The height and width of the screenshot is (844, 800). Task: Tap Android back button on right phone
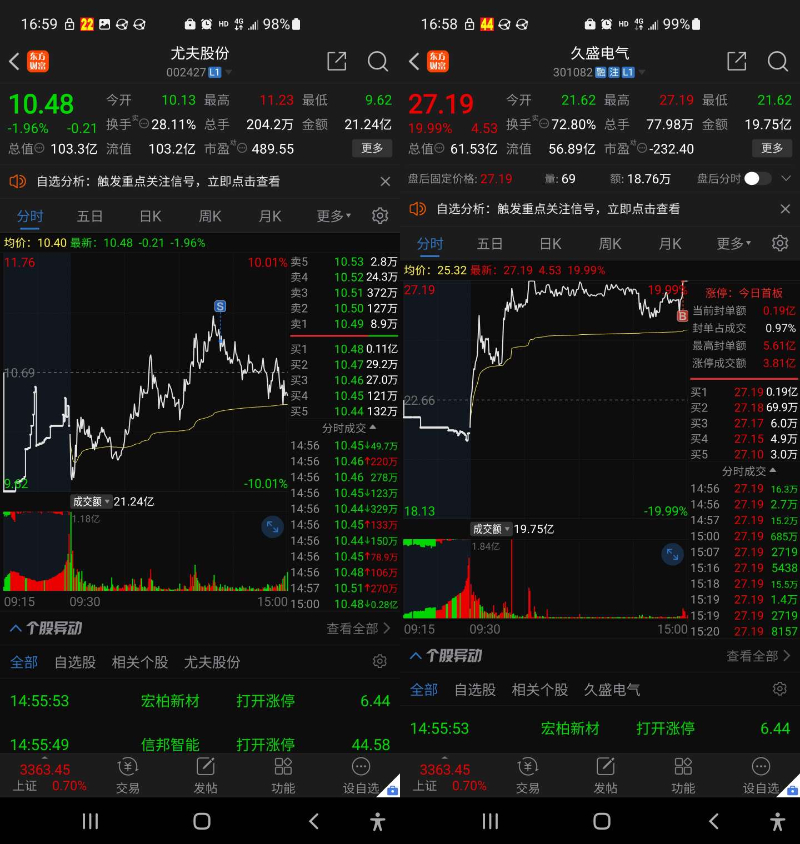click(714, 821)
